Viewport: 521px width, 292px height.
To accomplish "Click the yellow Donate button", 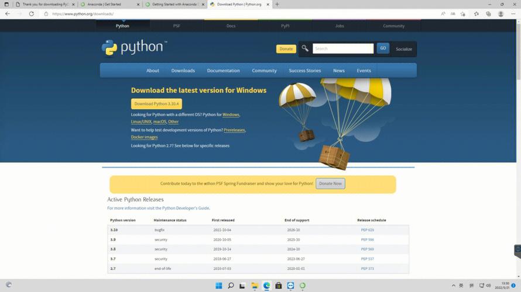I will pyautogui.click(x=286, y=48).
